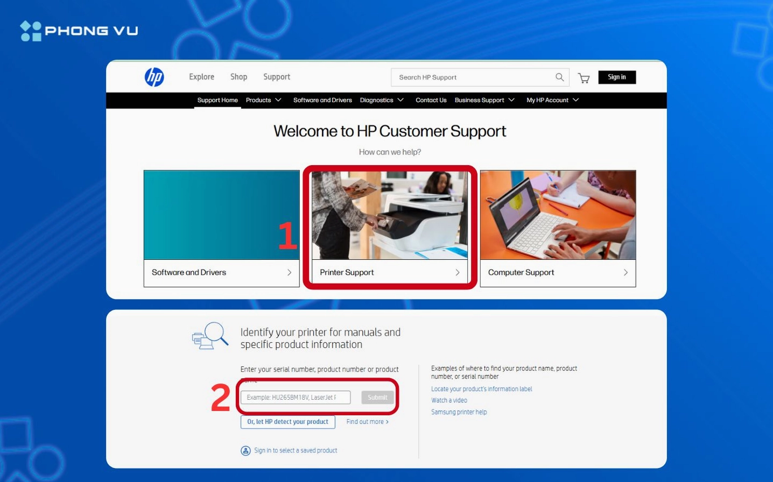Click the Watch a video link
This screenshot has height=482, width=773.
coord(449,400)
